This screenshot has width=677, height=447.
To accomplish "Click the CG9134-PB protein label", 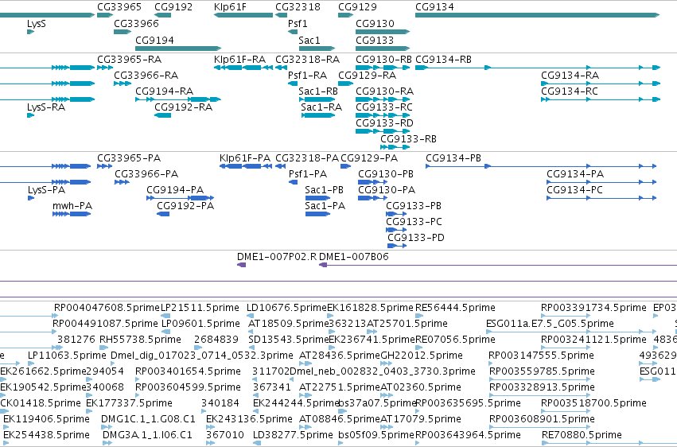I will click(x=453, y=158).
